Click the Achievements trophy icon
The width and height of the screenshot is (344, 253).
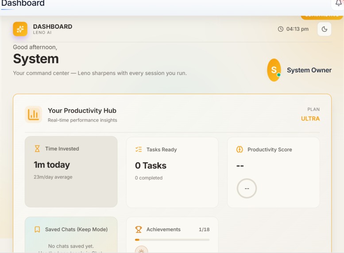pyautogui.click(x=139, y=229)
